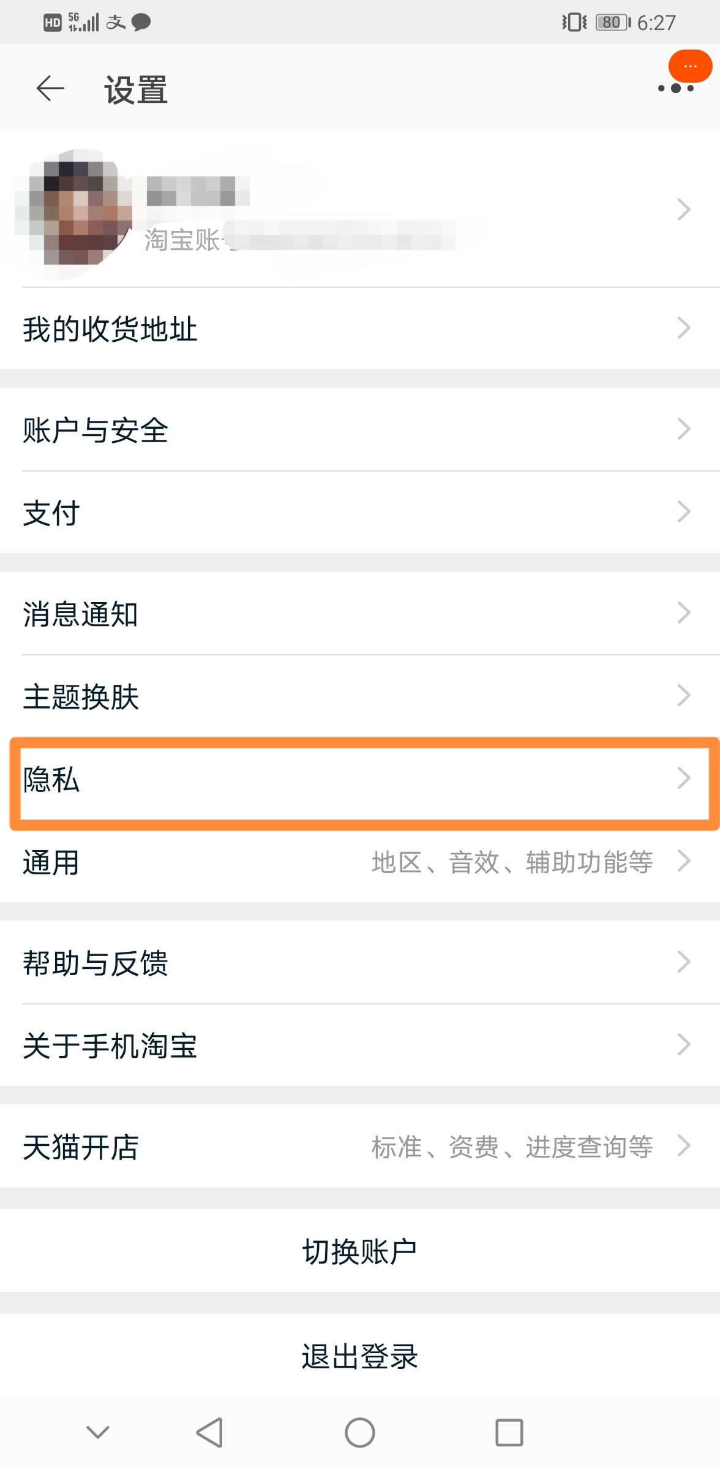This screenshot has height=1470, width=720.
Task: Tap the blurred profile avatar picture
Action: [x=74, y=211]
